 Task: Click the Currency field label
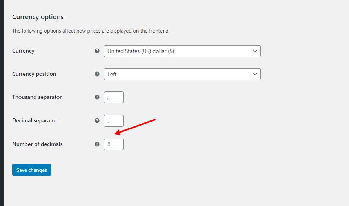click(23, 51)
